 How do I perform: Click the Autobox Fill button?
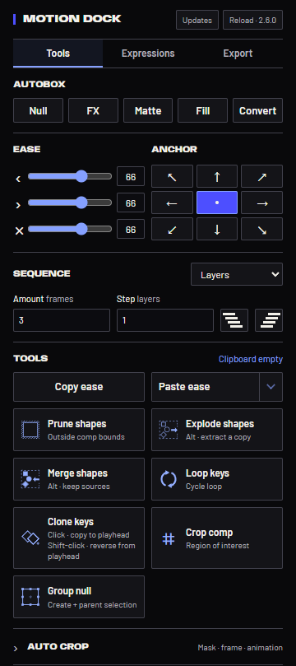point(203,110)
